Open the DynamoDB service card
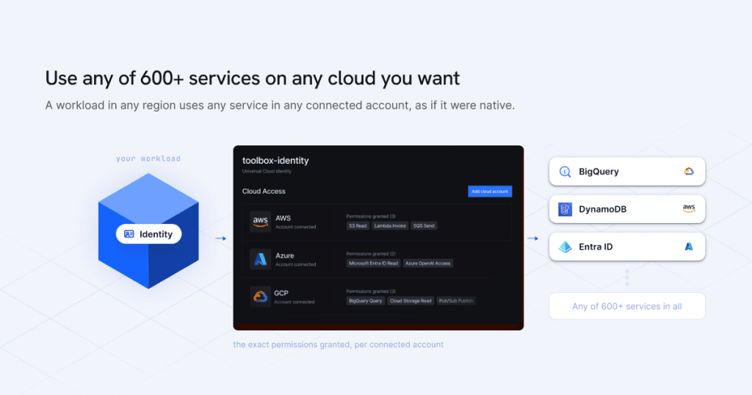 coord(627,209)
